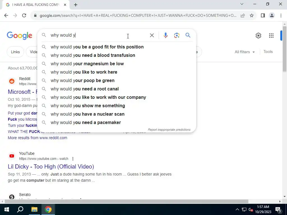Select suggestion 'your magnesium be low'

(117, 64)
